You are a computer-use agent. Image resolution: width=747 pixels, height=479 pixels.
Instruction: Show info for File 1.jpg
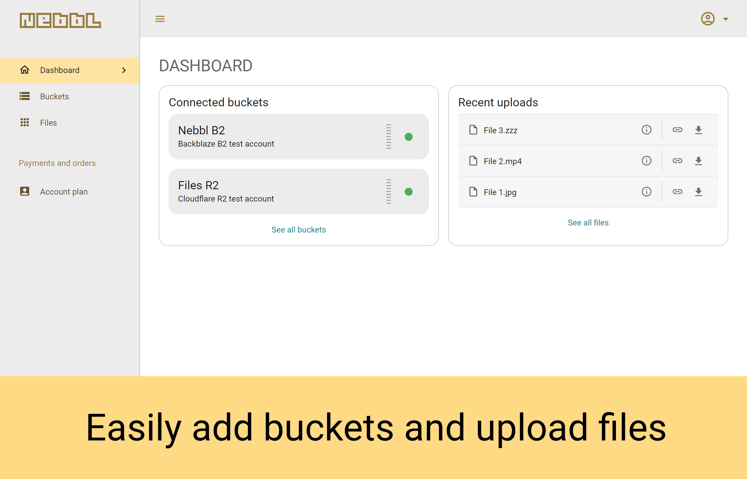point(646,192)
